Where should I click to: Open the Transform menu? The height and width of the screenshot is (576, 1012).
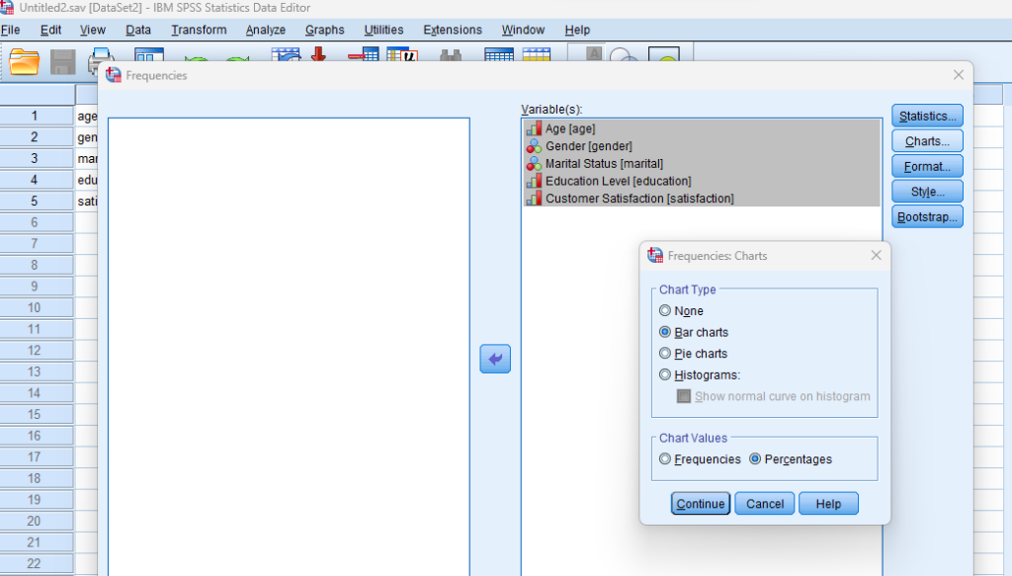[x=199, y=30]
